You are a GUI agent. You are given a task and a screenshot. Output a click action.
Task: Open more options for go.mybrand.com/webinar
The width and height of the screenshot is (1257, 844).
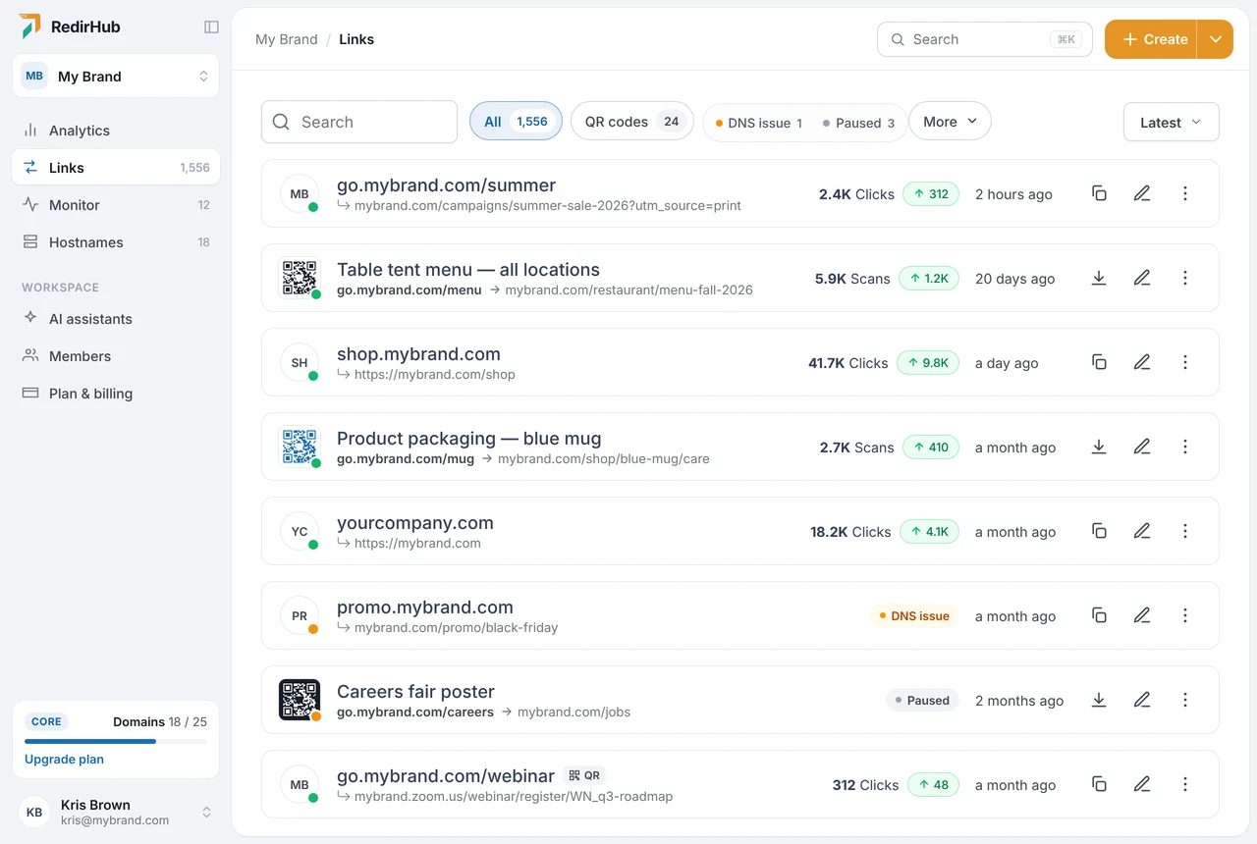[x=1185, y=784]
